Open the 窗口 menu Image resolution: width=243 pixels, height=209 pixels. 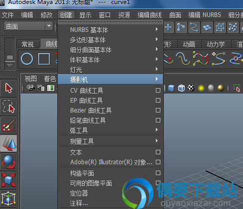coord(105,15)
